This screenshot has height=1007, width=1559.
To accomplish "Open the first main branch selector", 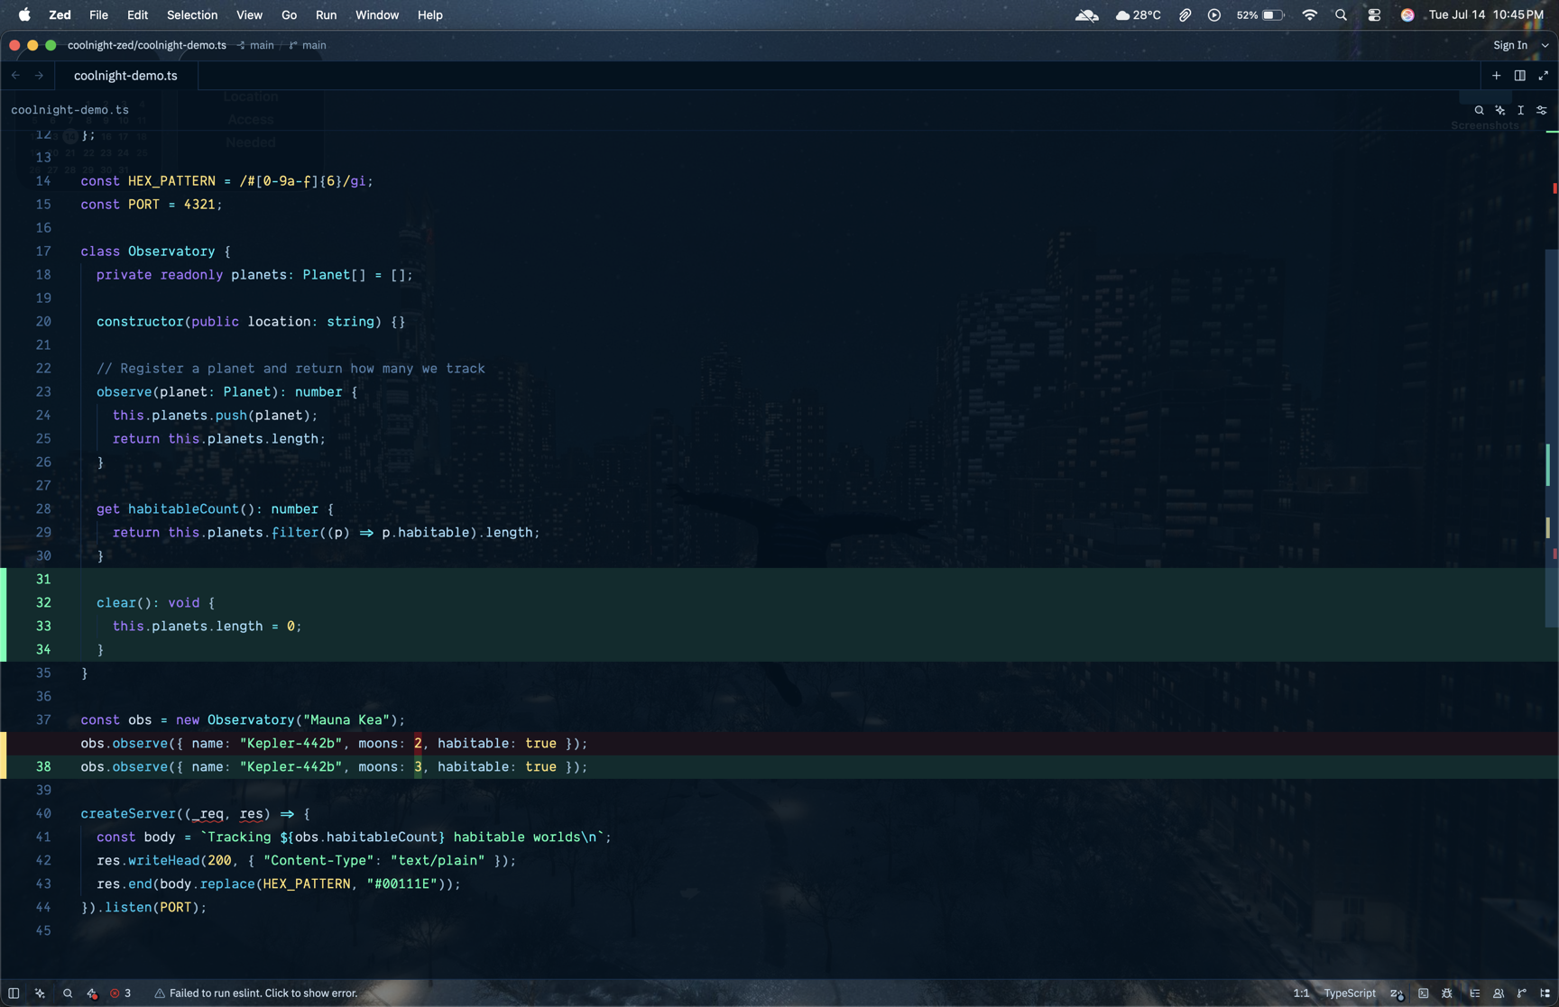I will pyautogui.click(x=256, y=45).
